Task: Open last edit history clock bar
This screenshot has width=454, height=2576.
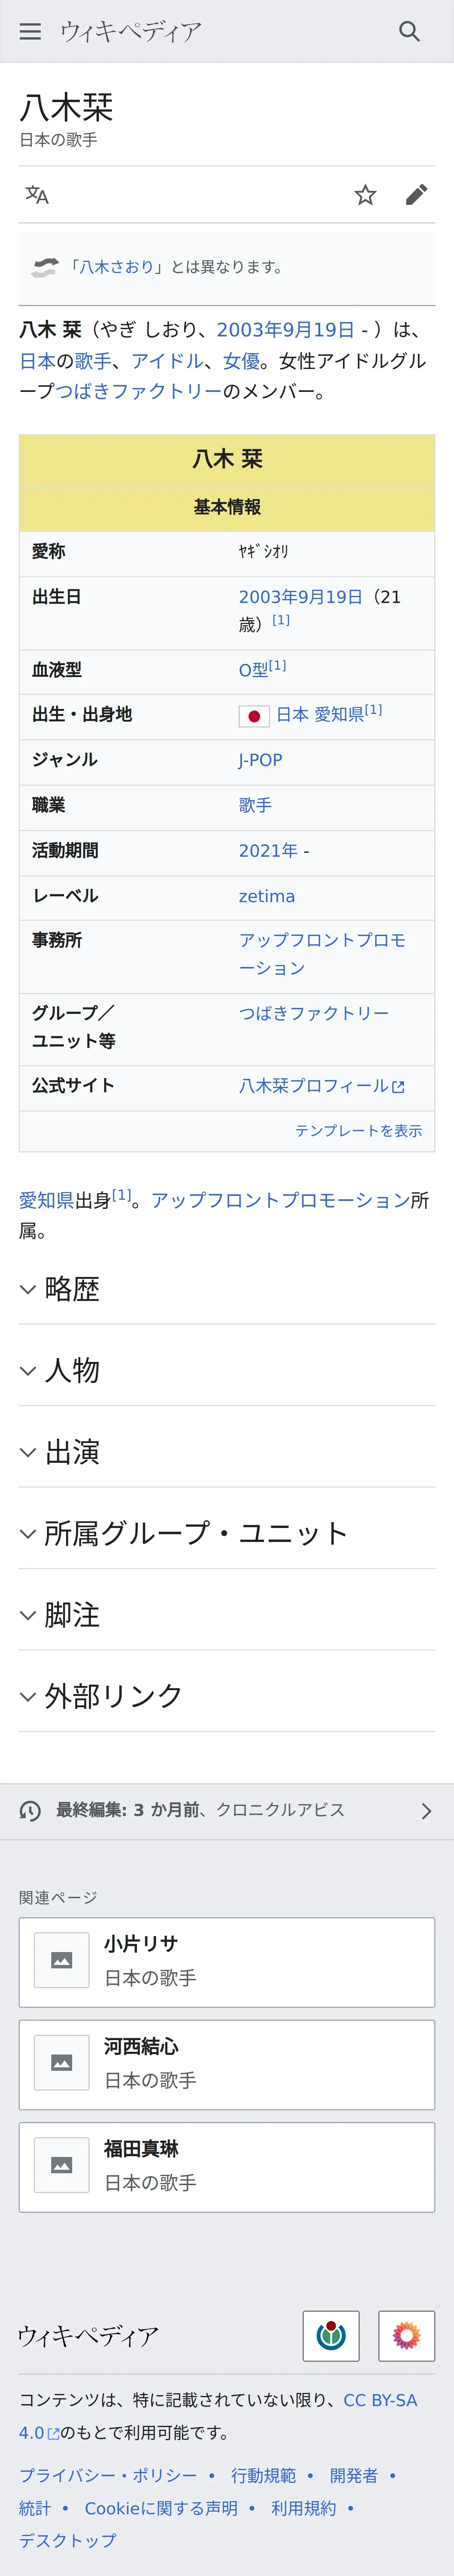Action: pyautogui.click(x=227, y=1810)
